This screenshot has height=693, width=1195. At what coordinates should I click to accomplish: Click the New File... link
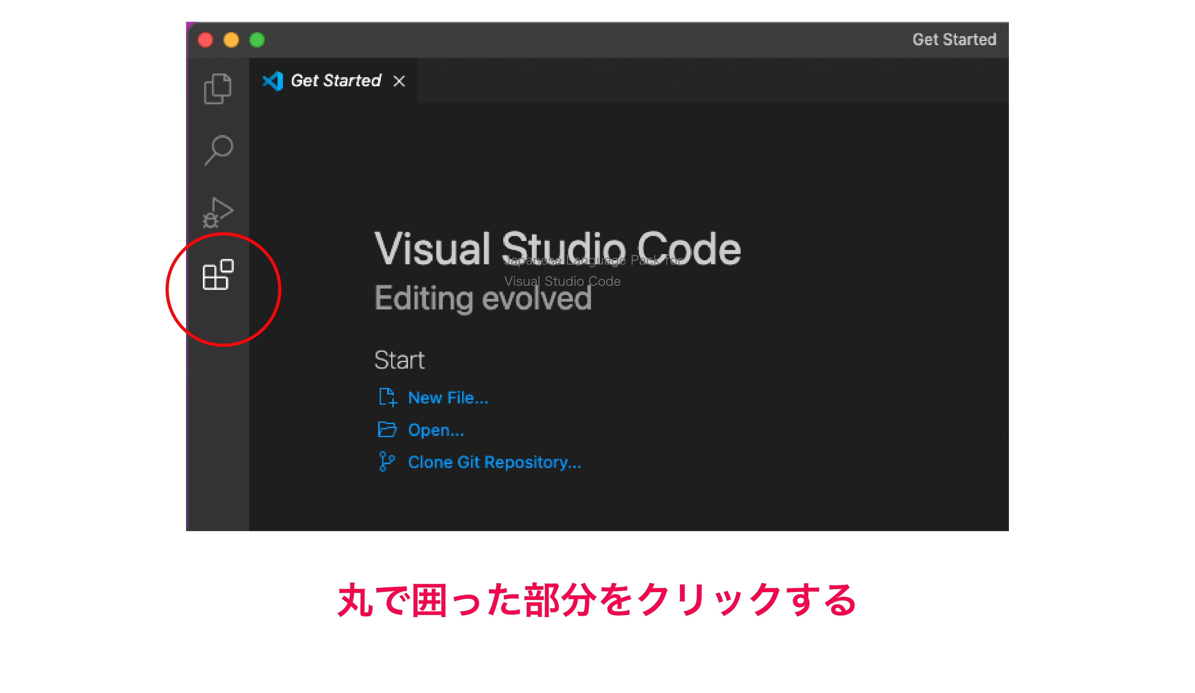(x=448, y=398)
